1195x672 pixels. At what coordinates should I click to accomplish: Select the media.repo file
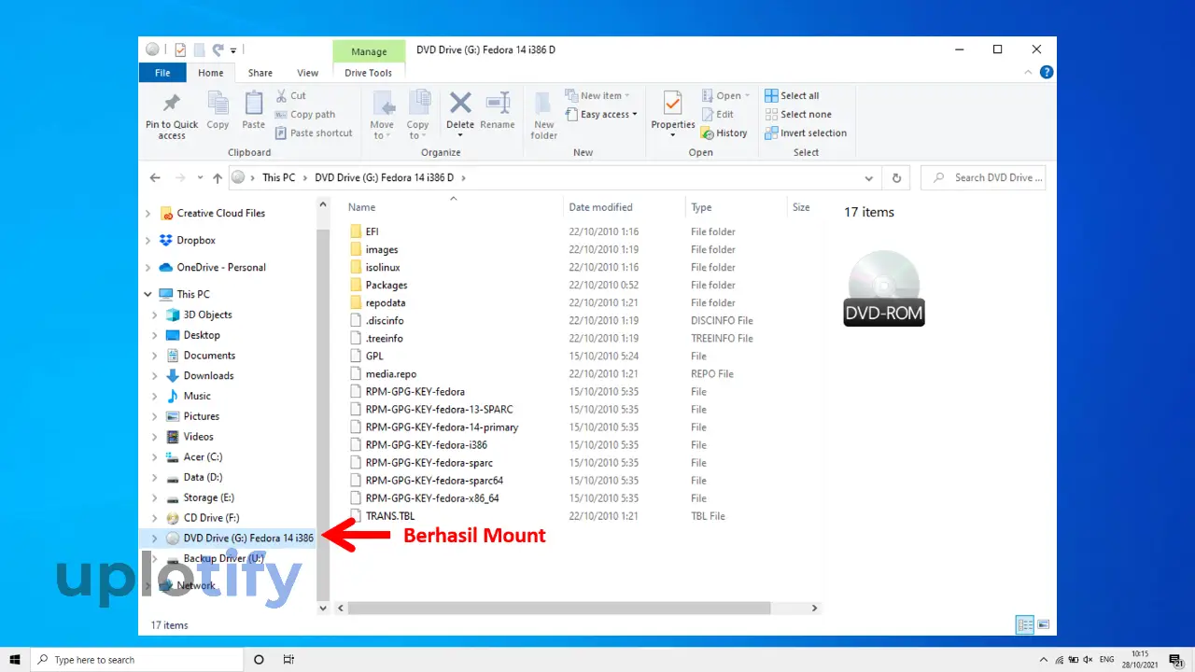click(x=391, y=373)
